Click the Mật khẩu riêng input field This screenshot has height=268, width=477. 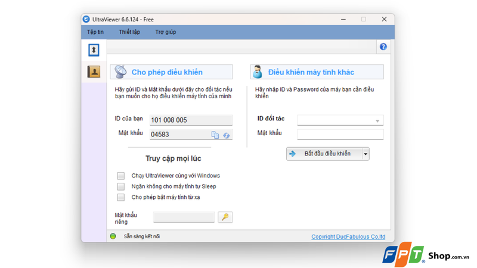184,217
